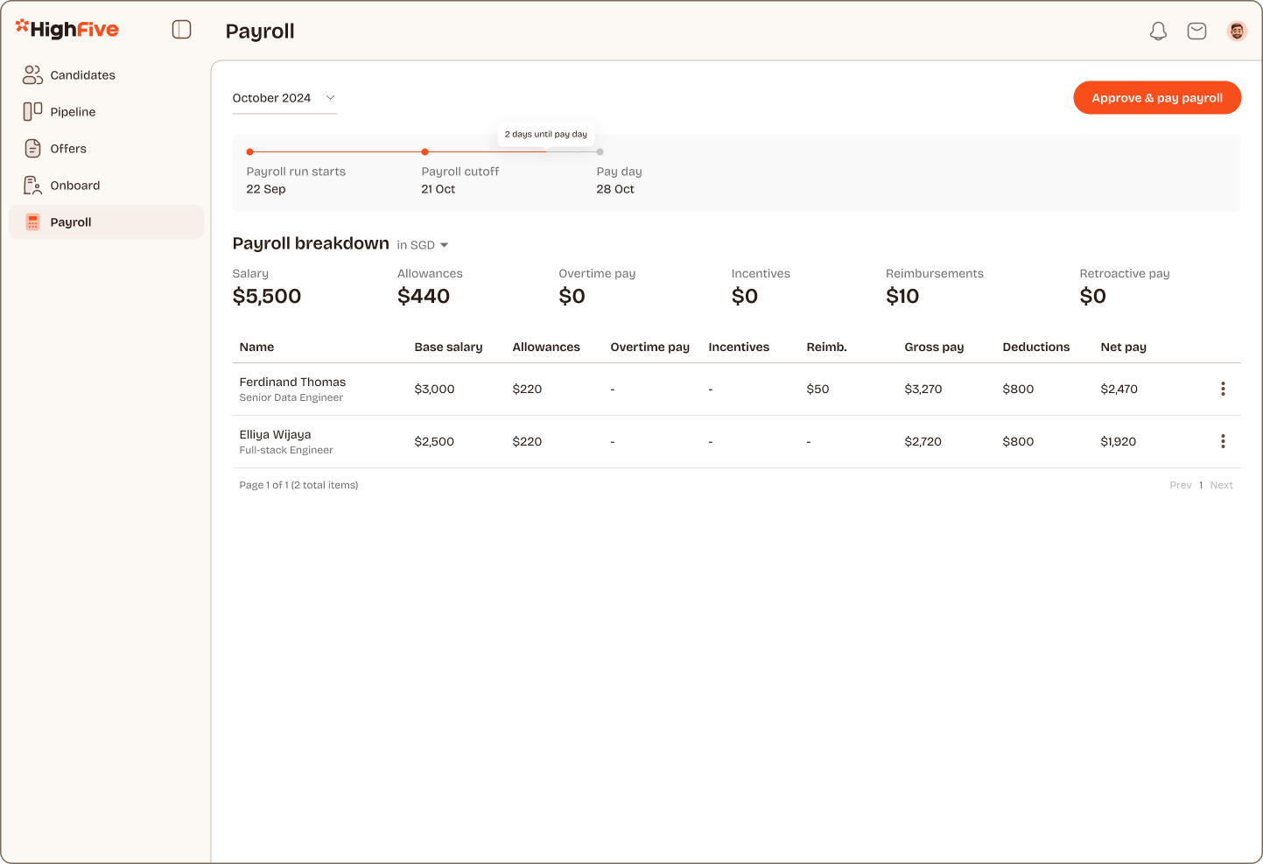The width and height of the screenshot is (1263, 864).
Task: Collapse the sidebar using the panel icon
Action: coord(181,29)
